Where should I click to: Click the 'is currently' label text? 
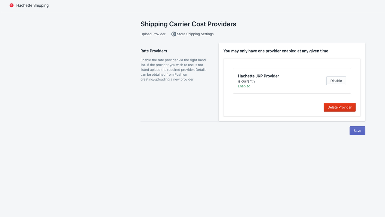pos(246,81)
